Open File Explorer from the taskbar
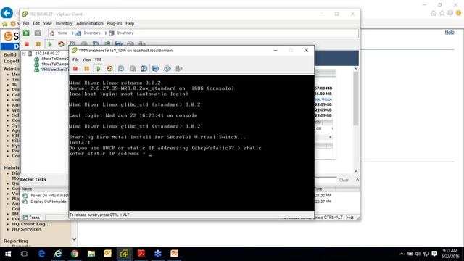The width and height of the screenshot is (464, 261). [91, 254]
